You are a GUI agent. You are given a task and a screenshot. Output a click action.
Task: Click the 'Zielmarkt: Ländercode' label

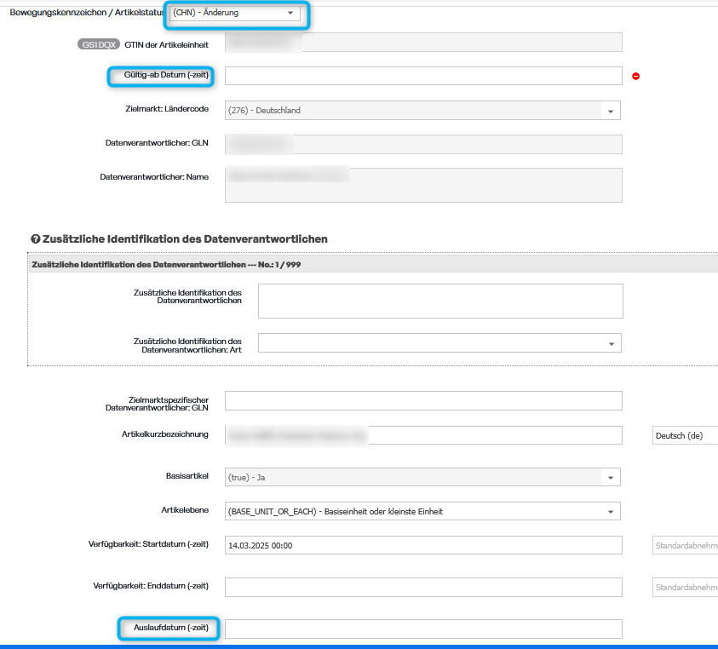pyautogui.click(x=167, y=109)
